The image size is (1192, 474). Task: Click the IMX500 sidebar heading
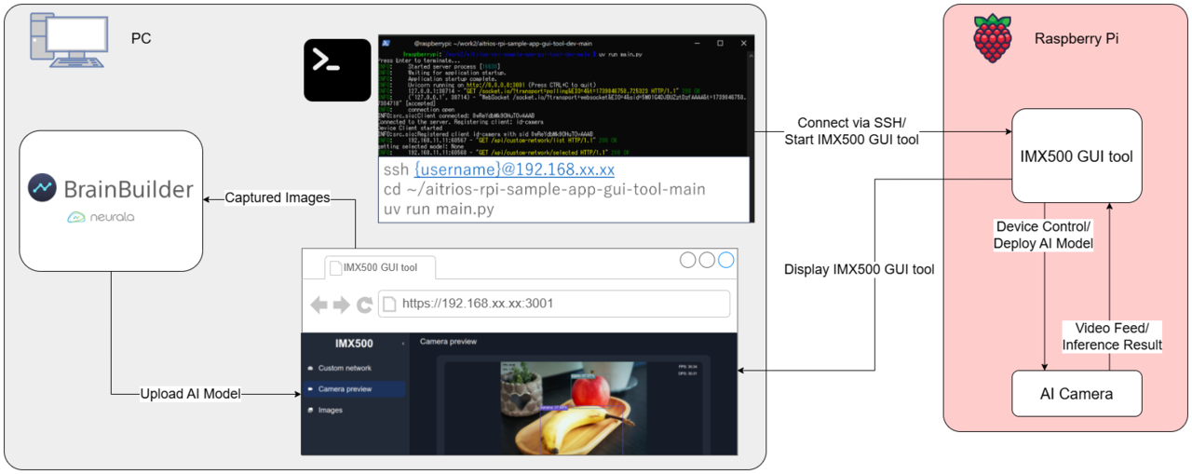354,344
